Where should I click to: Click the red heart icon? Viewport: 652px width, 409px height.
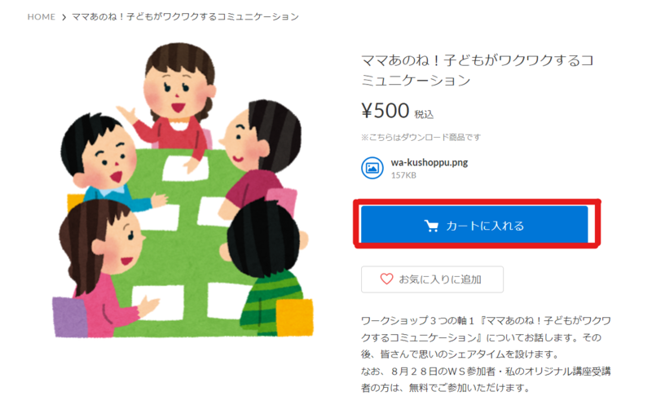click(x=386, y=279)
